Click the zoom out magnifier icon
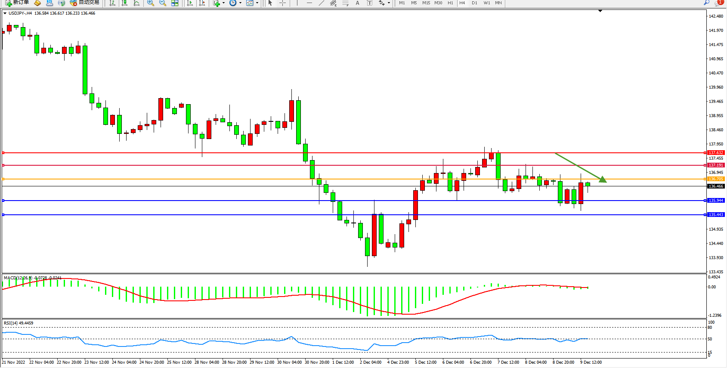 coord(162,3)
